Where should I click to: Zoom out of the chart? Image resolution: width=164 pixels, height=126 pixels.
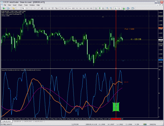pyautogui.click(x=111, y=8)
